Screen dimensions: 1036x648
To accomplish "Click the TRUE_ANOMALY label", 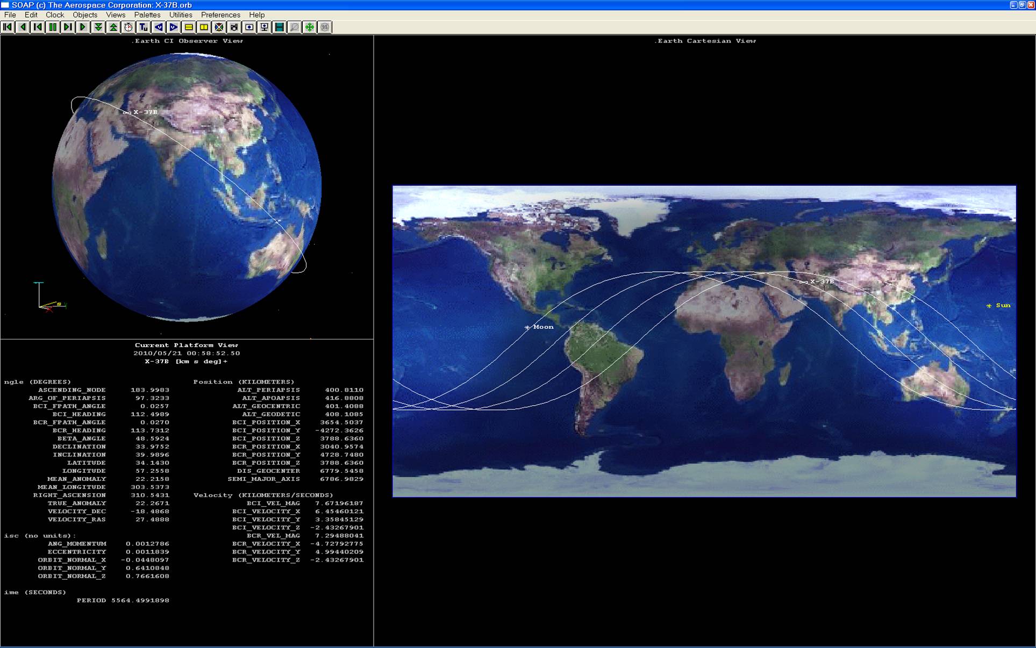I will tap(76, 503).
